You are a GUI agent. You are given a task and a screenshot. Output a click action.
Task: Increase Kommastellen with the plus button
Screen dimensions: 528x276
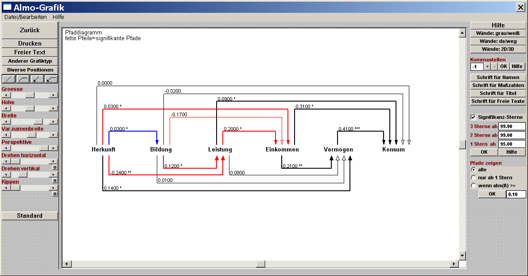click(487, 67)
